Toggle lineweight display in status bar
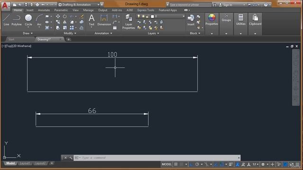This screenshot has height=170, width=303. pos(231,164)
